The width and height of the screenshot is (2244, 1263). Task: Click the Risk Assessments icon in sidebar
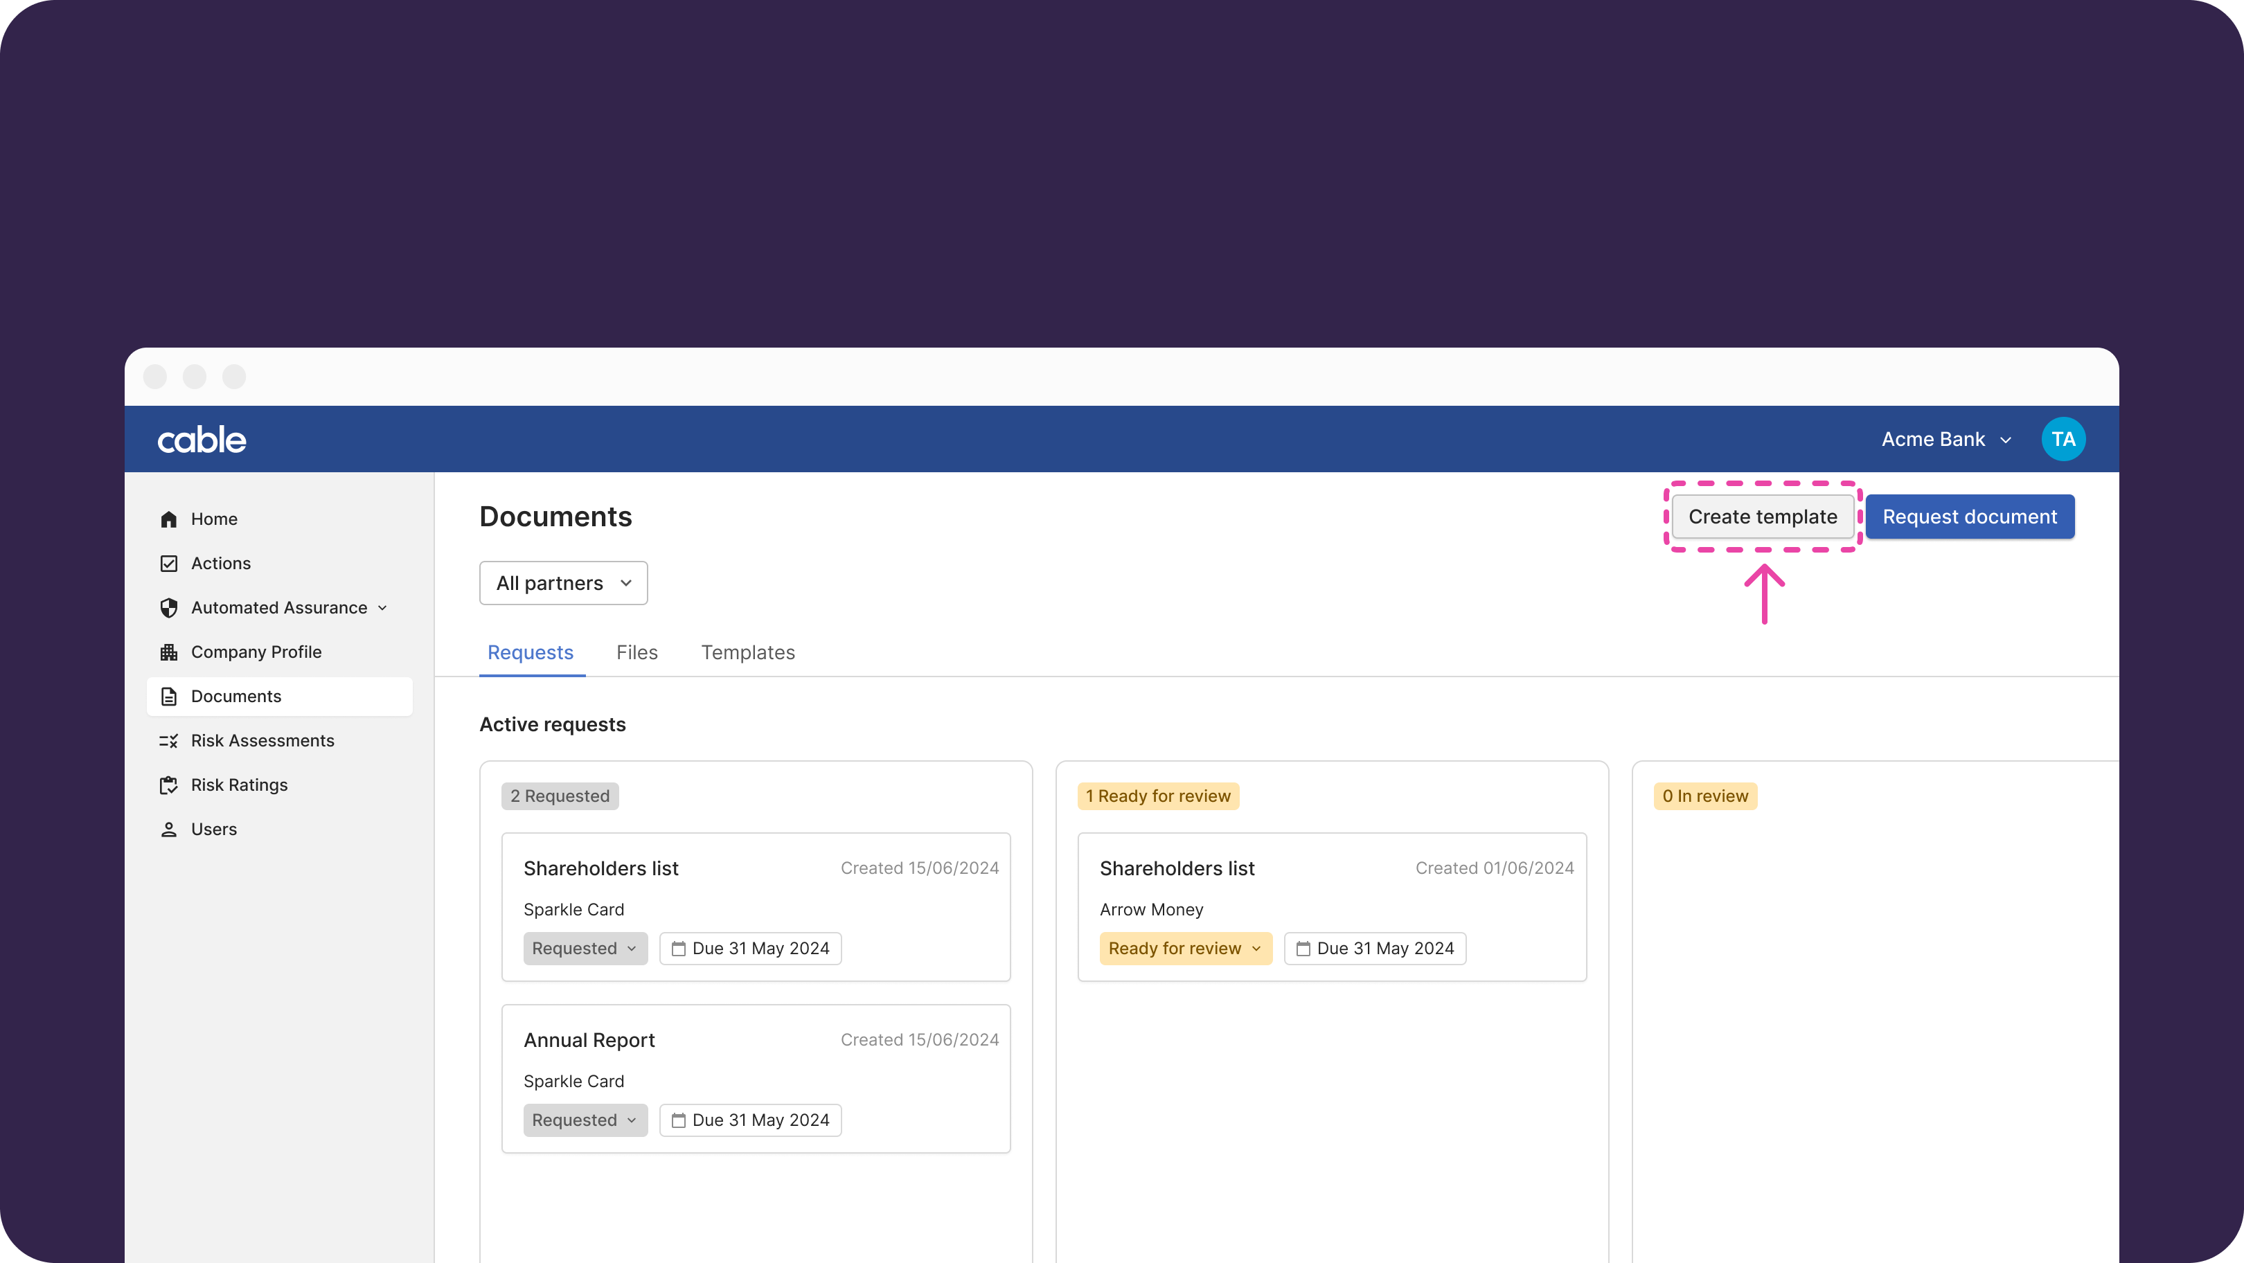tap(169, 741)
